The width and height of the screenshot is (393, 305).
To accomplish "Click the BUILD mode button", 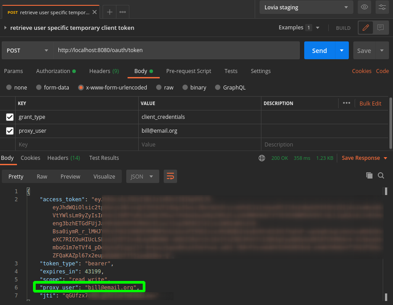I will coord(343,28).
